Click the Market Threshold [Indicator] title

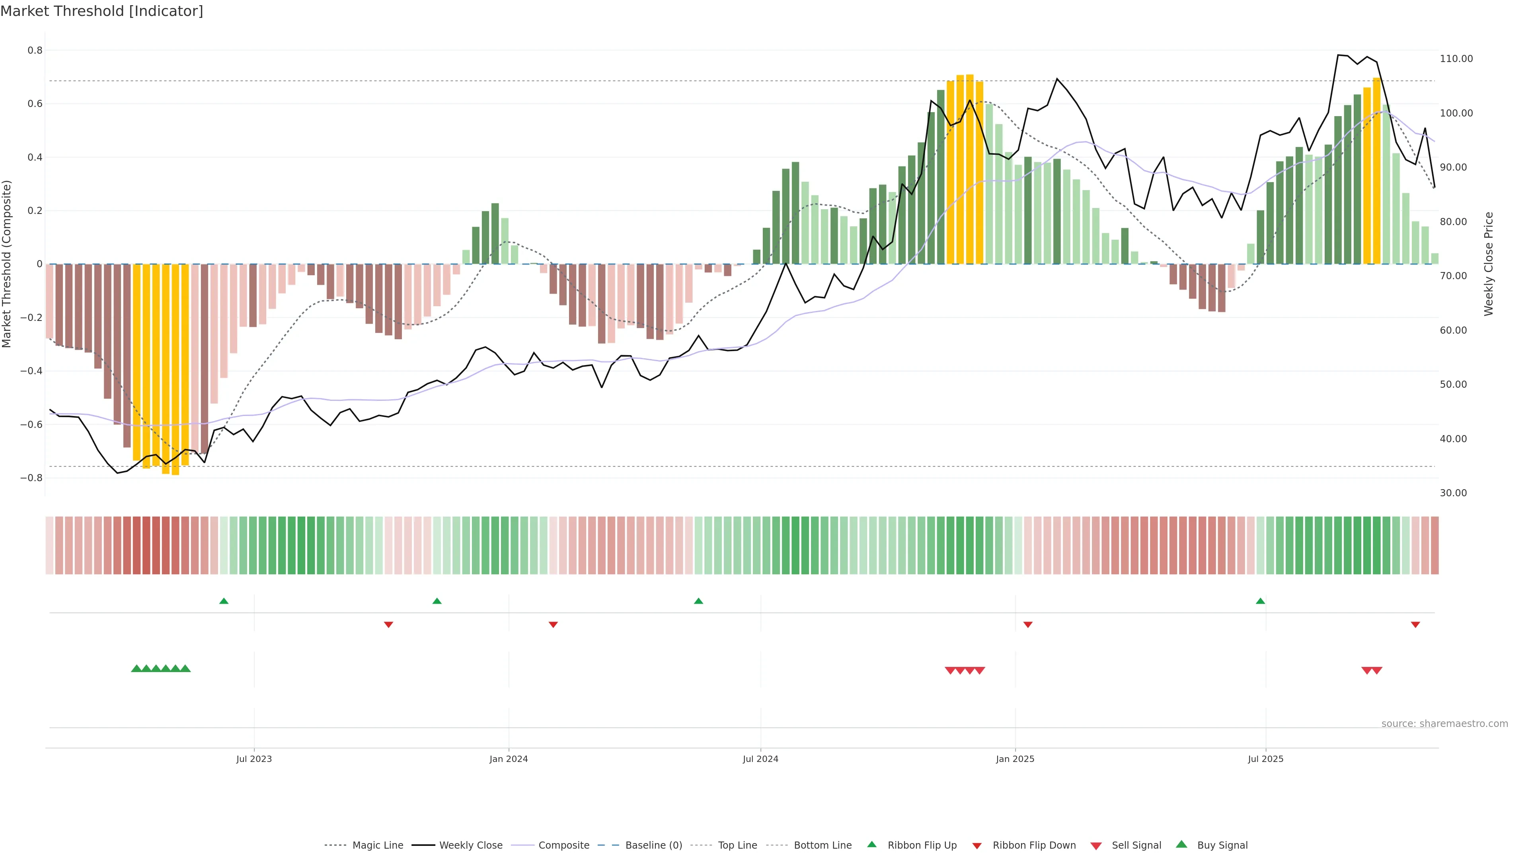tap(101, 11)
